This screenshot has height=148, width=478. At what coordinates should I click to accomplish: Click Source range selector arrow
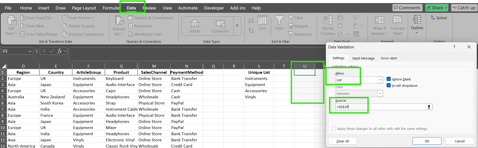click(x=429, y=107)
